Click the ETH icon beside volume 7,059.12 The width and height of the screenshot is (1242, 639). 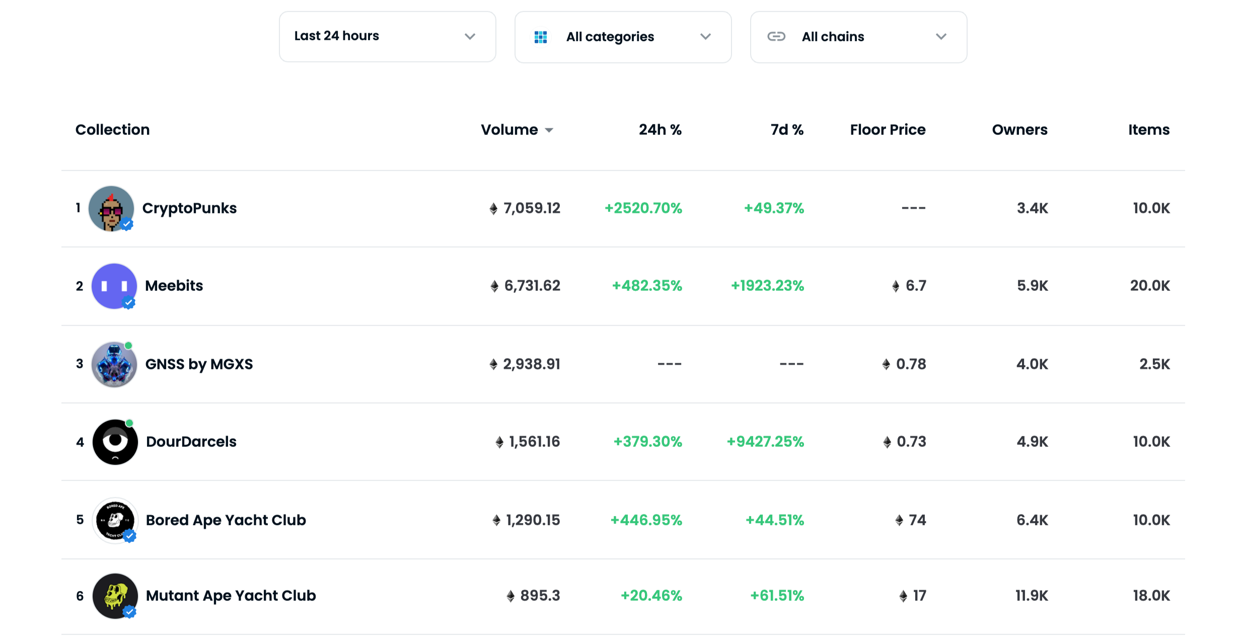coord(493,208)
